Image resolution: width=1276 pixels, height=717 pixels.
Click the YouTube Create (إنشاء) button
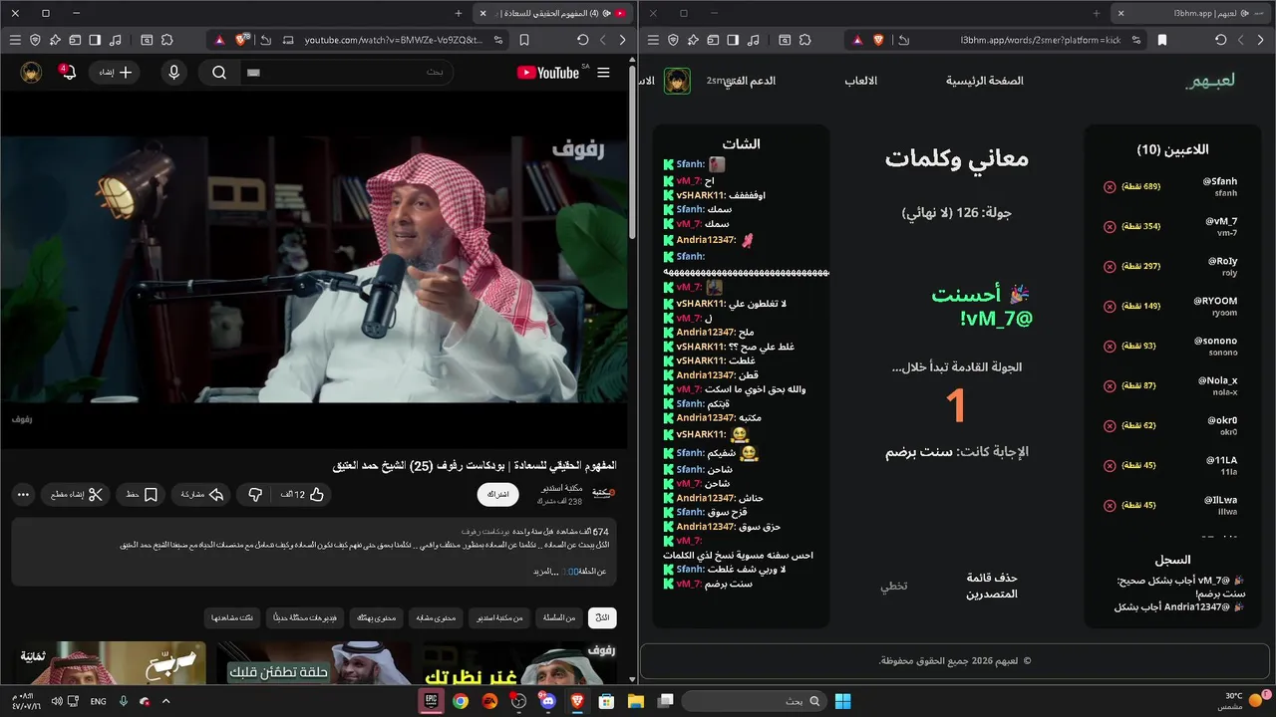116,73
